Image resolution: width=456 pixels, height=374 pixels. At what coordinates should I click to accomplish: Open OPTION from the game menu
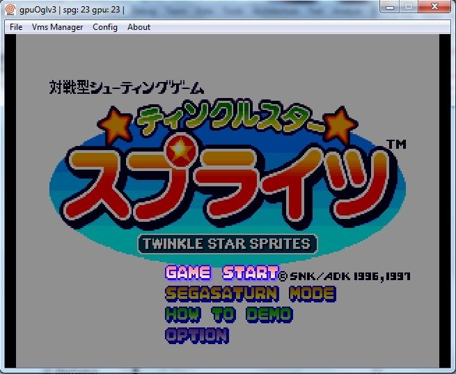coord(197,335)
